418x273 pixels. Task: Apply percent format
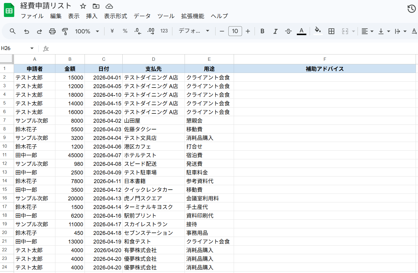point(125,31)
